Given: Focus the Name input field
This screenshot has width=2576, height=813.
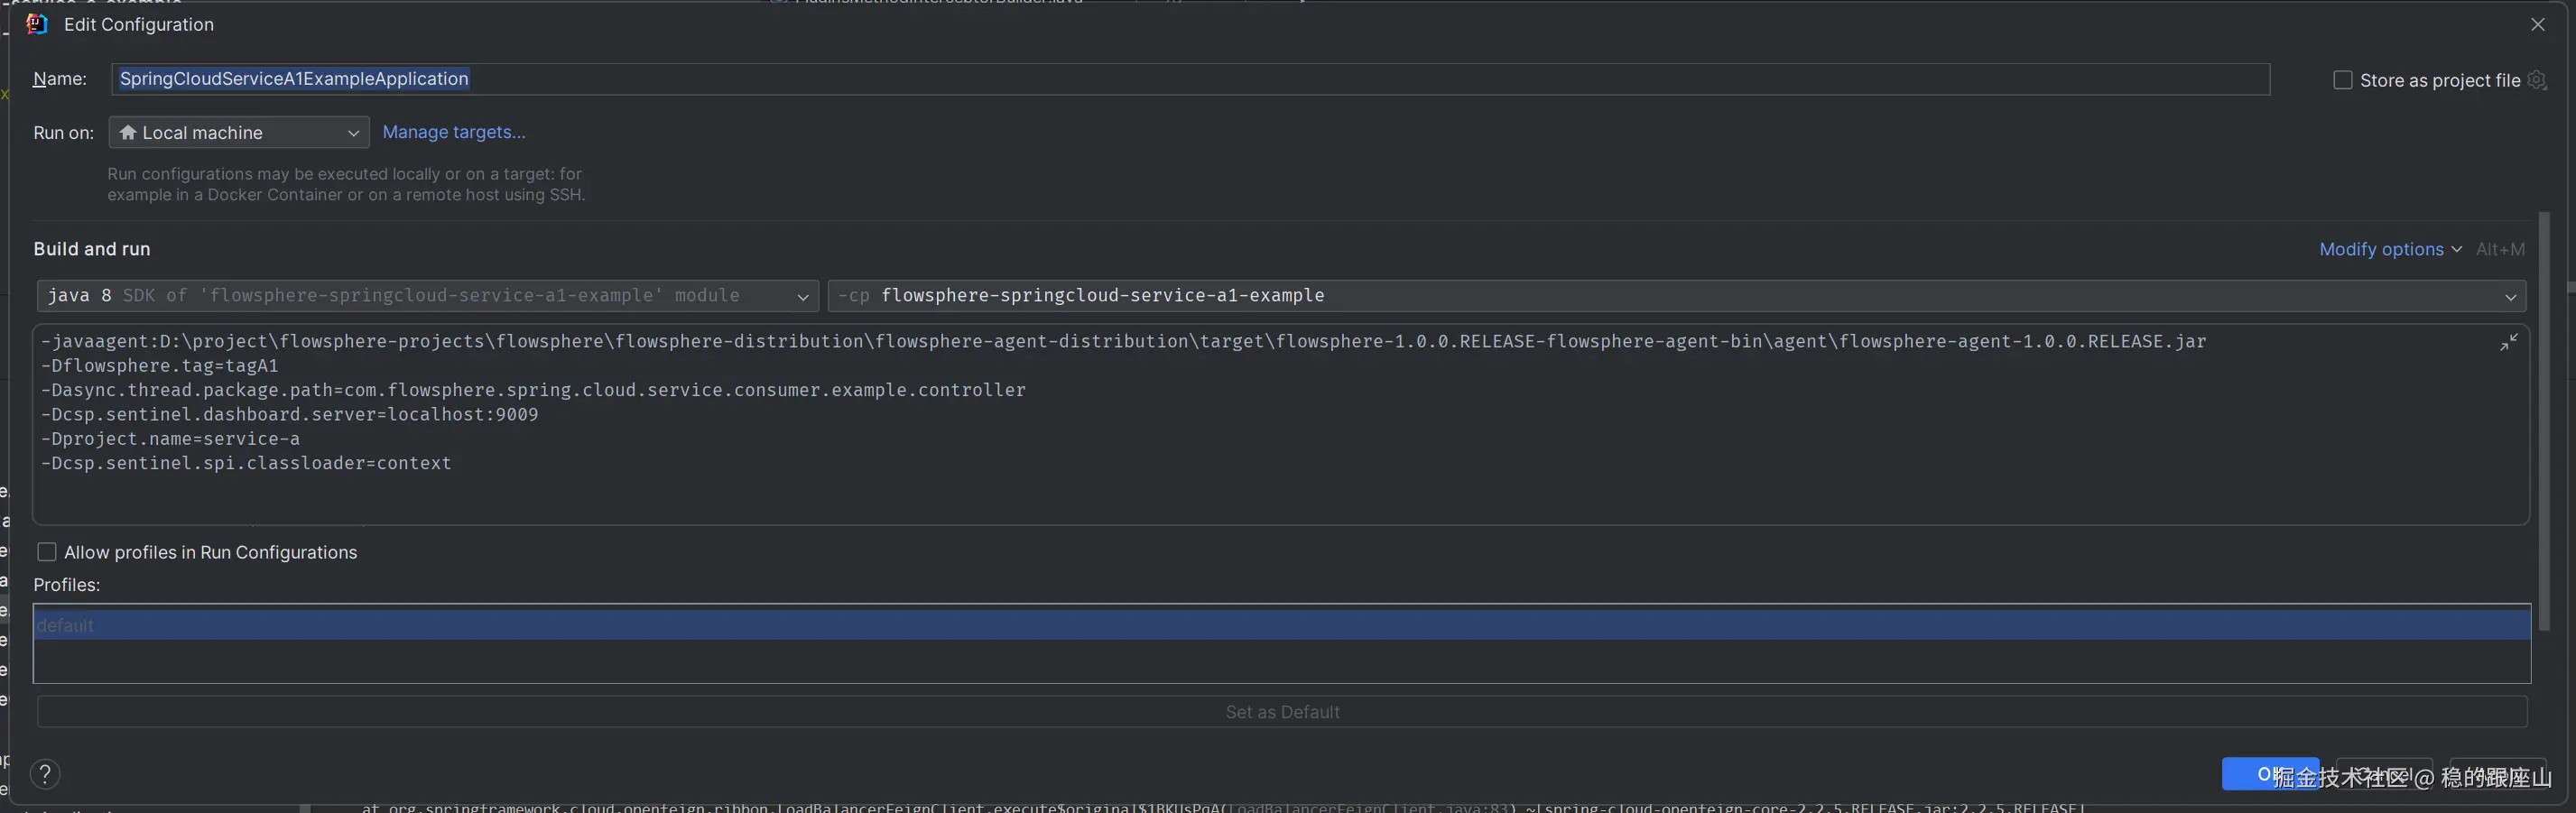Looking at the screenshot, I should pyautogui.click(x=1190, y=79).
